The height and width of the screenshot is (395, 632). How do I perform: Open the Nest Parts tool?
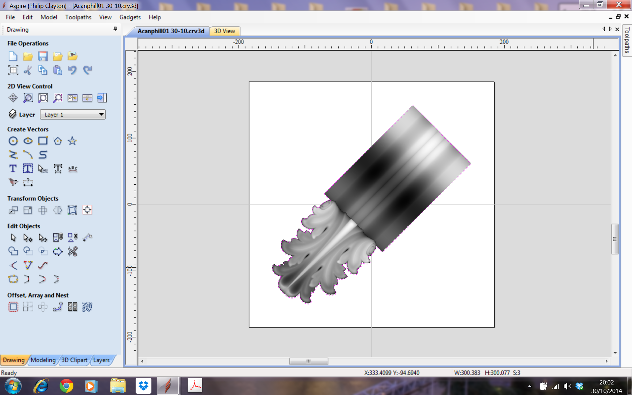point(87,307)
